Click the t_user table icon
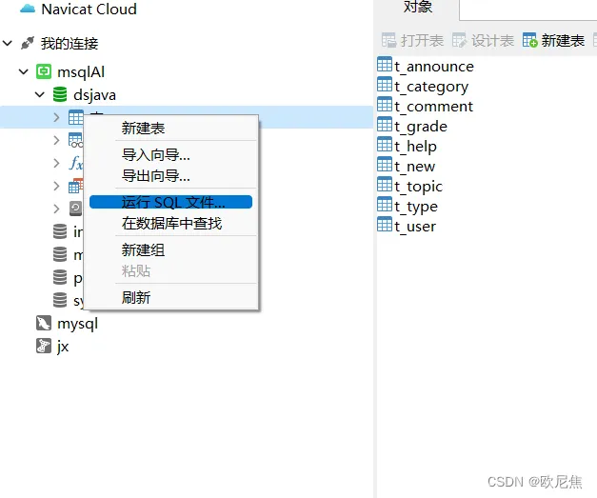Image resolution: width=597 pixels, height=498 pixels. click(x=385, y=224)
